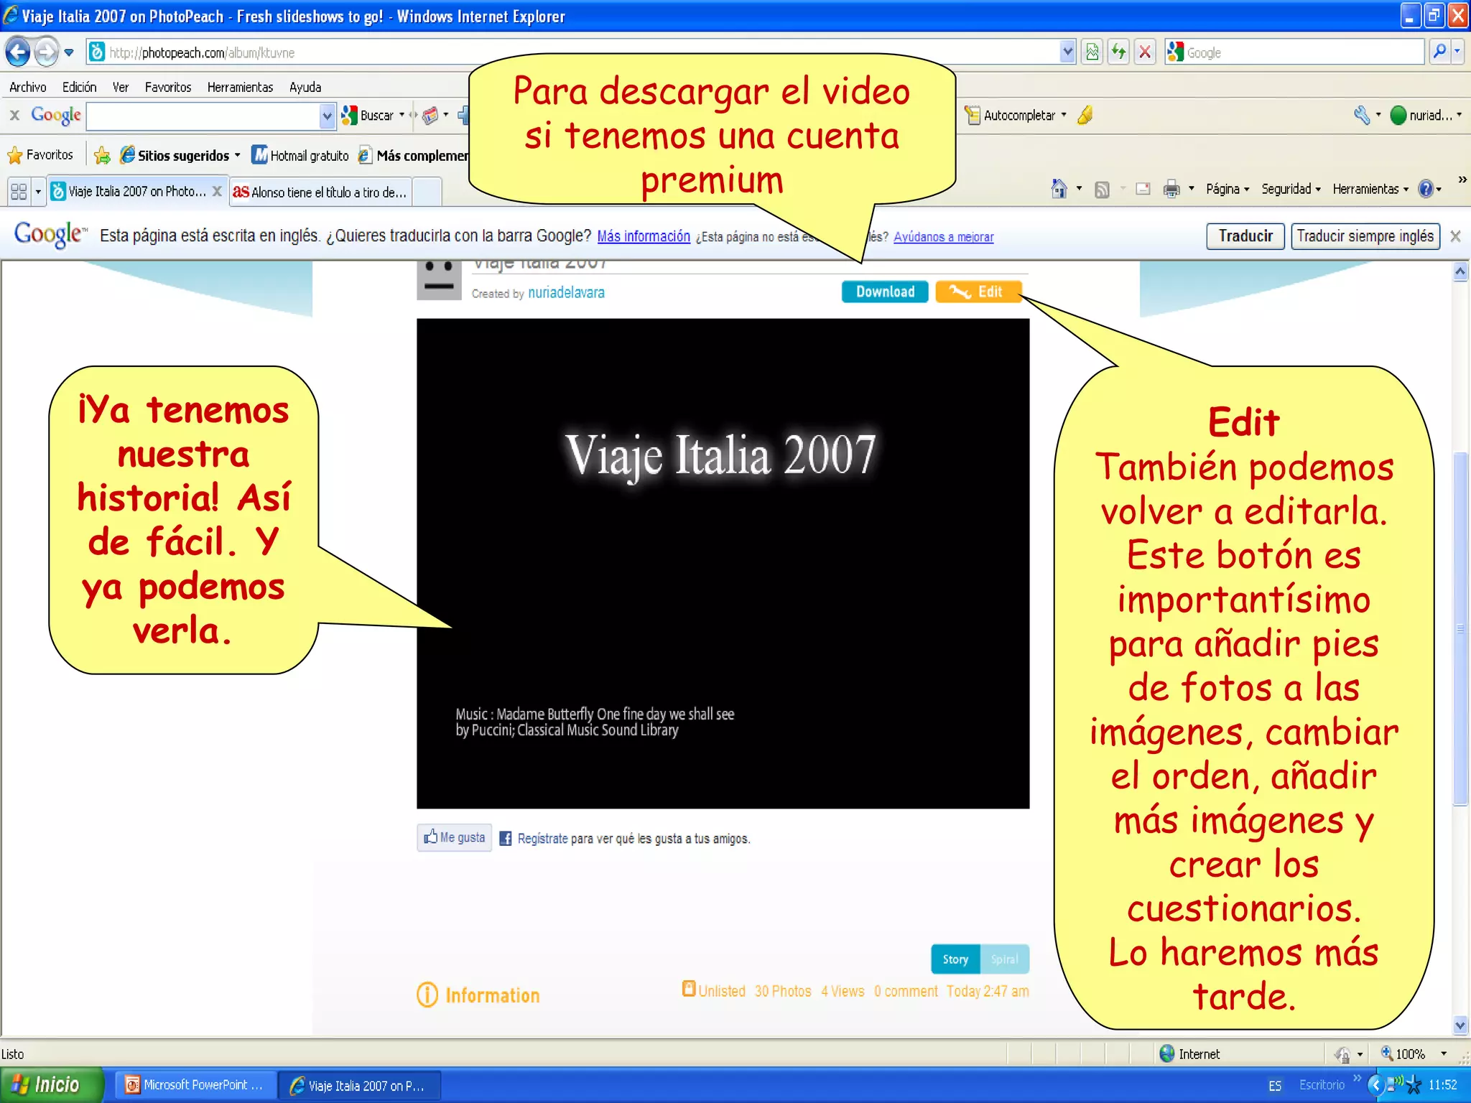The image size is (1471, 1103).
Task: Dismiss the translate bar with X
Action: 1455,236
